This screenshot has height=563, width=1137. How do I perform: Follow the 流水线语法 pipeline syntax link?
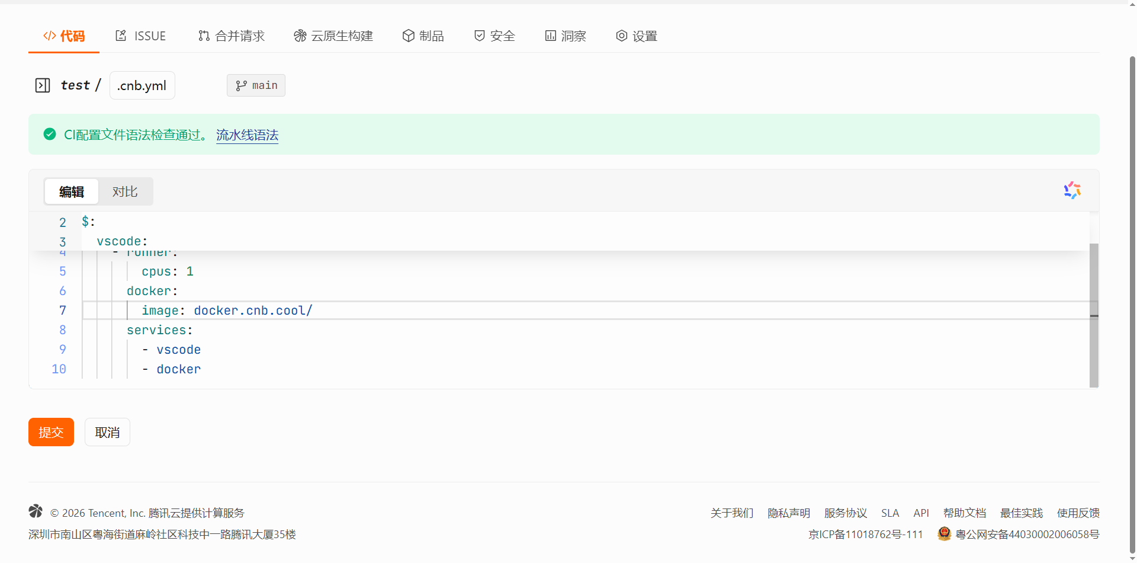click(247, 135)
